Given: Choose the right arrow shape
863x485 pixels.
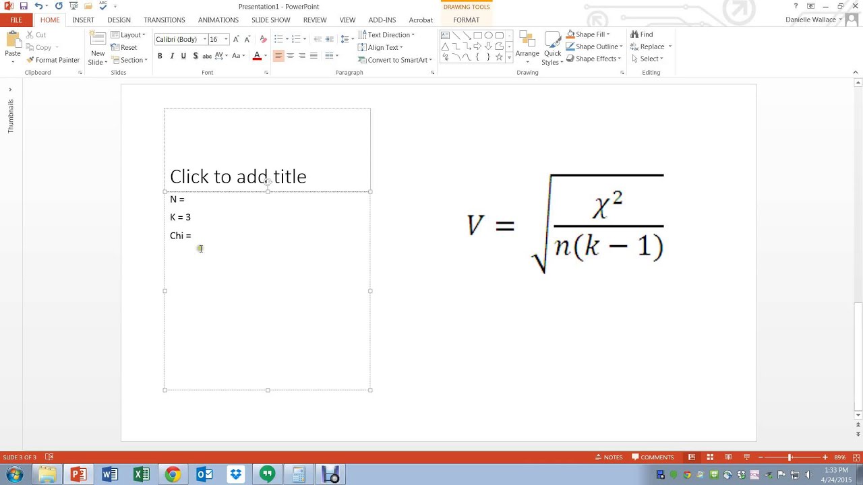Looking at the screenshot, I should pyautogui.click(x=477, y=46).
